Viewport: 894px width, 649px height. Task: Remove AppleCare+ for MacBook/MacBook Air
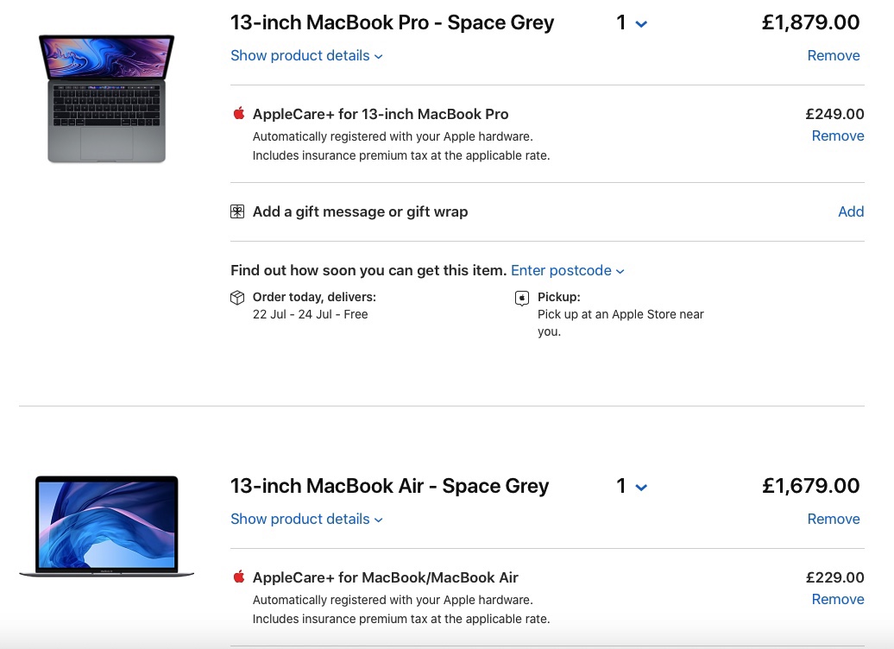coord(837,600)
